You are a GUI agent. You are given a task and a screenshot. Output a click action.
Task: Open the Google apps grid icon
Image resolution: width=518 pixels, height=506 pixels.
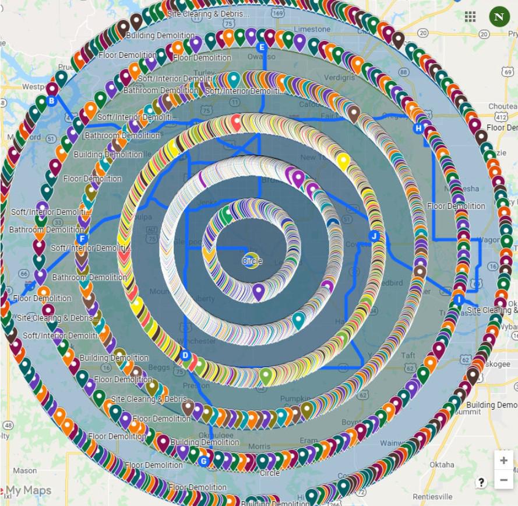coord(470,17)
